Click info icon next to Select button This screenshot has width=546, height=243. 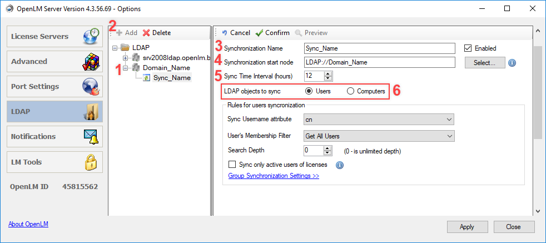click(512, 63)
